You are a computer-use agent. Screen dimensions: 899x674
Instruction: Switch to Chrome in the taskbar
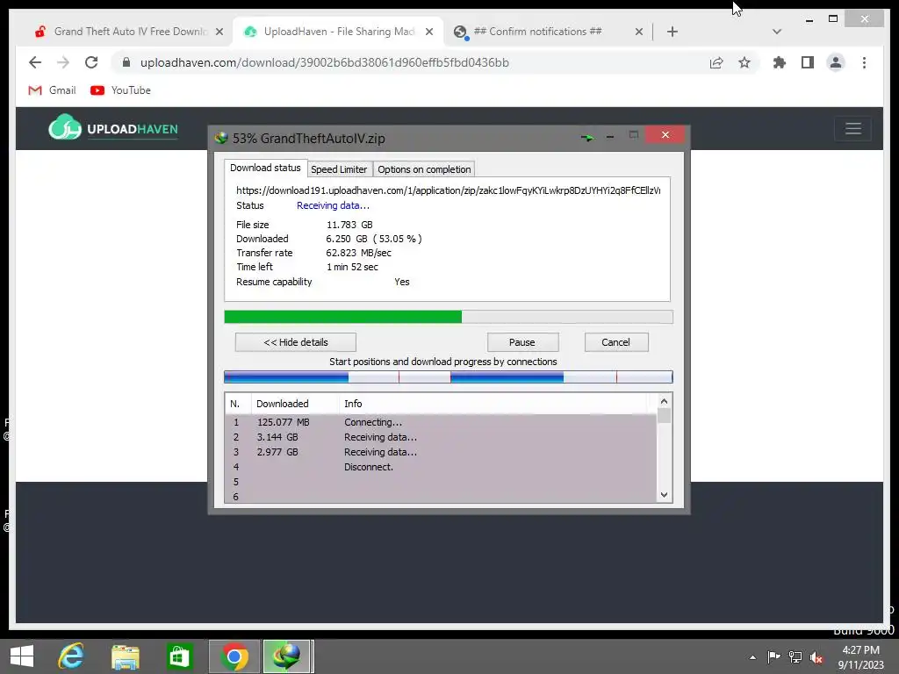(x=234, y=656)
